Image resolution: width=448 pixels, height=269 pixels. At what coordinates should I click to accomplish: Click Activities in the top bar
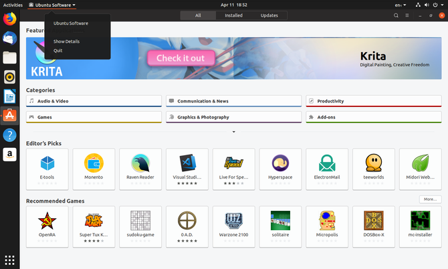(x=13, y=5)
